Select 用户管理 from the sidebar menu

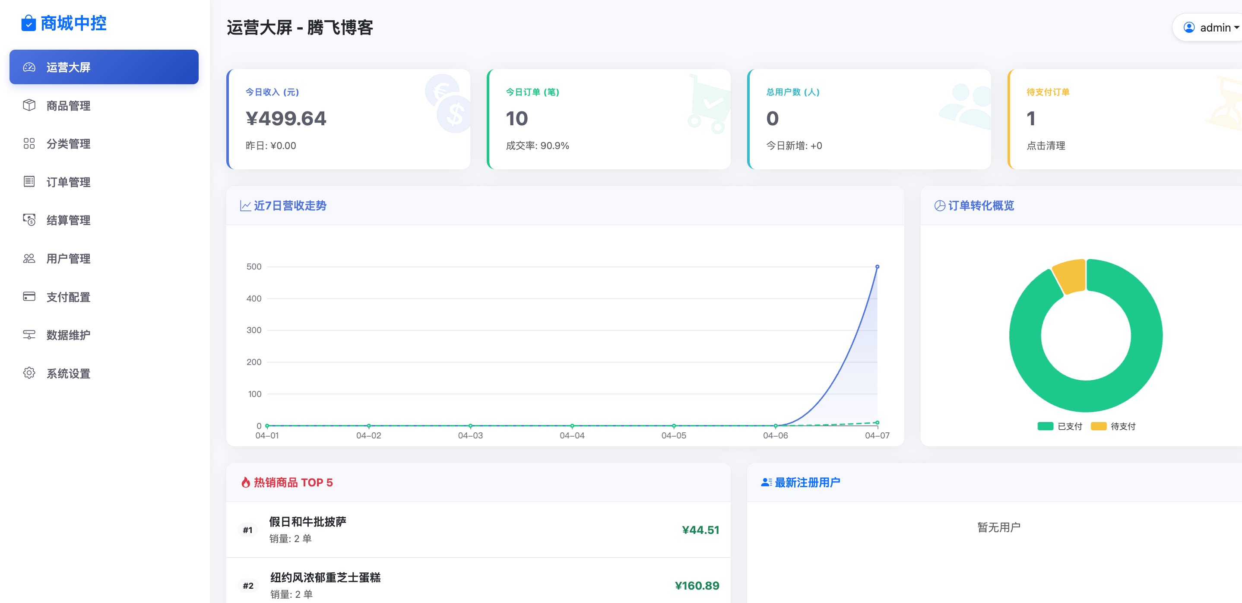67,259
